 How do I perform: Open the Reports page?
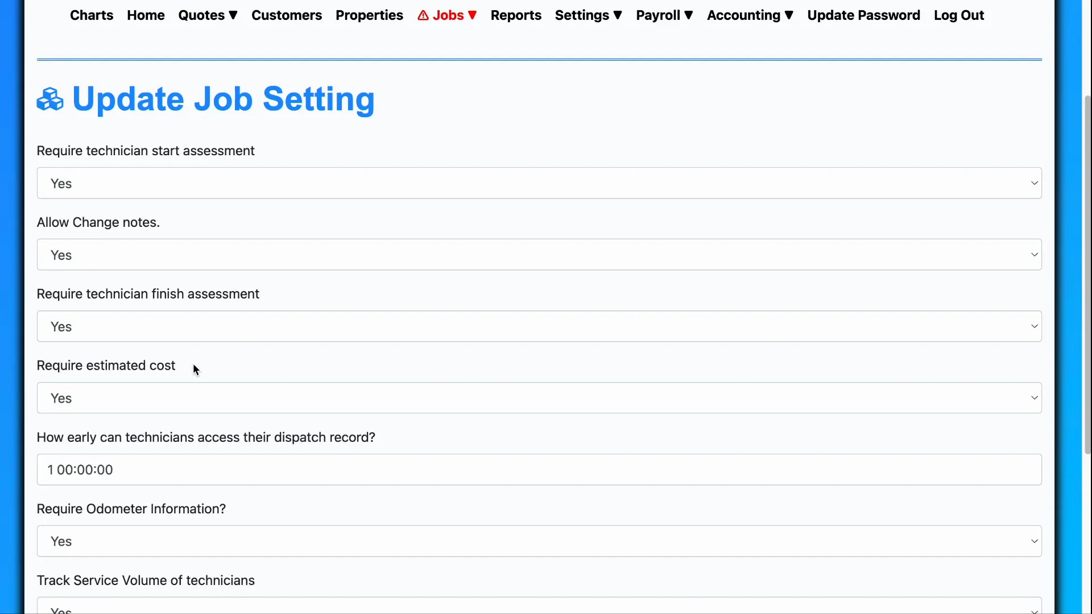[516, 15]
